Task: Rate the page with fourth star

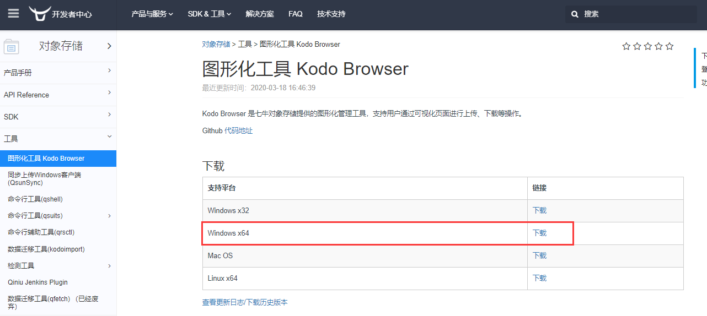Action: [658, 46]
